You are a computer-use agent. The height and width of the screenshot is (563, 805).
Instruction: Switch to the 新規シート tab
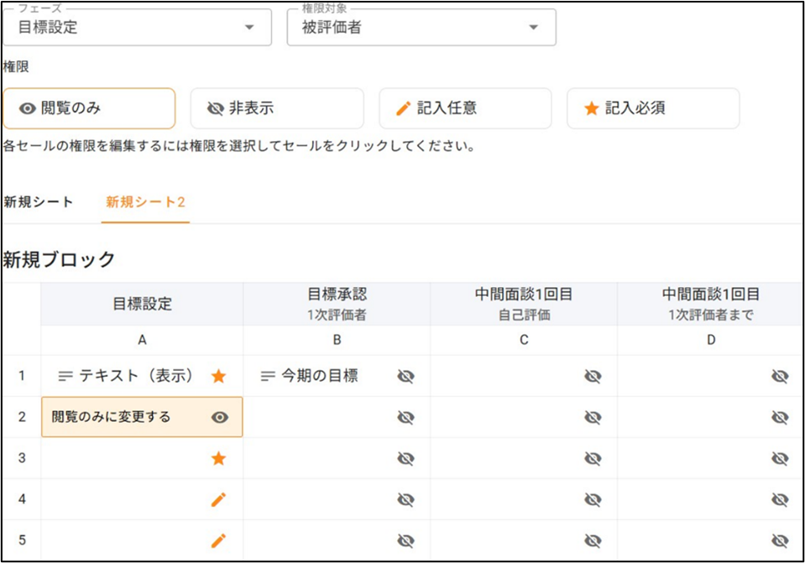point(39,202)
